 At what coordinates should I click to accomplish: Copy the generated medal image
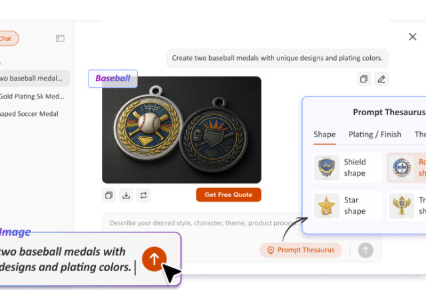[x=109, y=195]
